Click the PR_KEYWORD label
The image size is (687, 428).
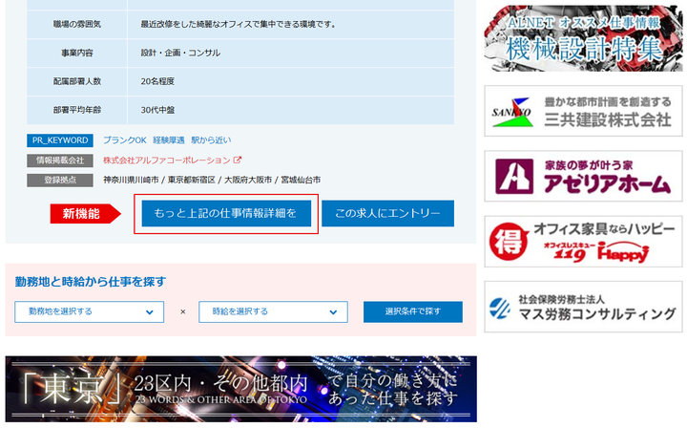click(x=60, y=140)
